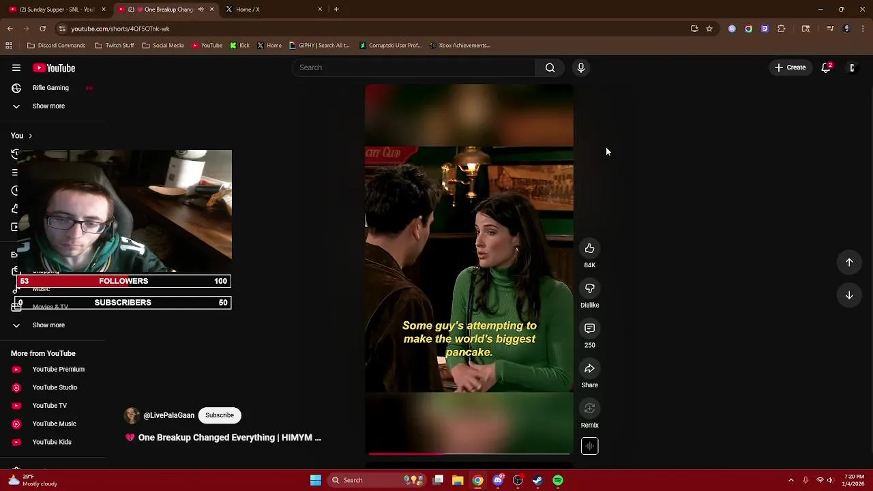
Task: Open Spotify from the taskbar
Action: 558,480
